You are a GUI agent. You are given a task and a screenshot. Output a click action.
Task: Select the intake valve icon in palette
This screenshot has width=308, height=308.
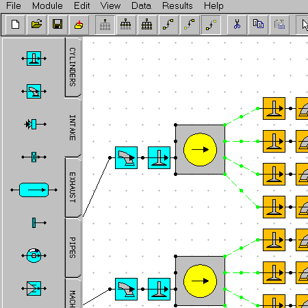34,59
